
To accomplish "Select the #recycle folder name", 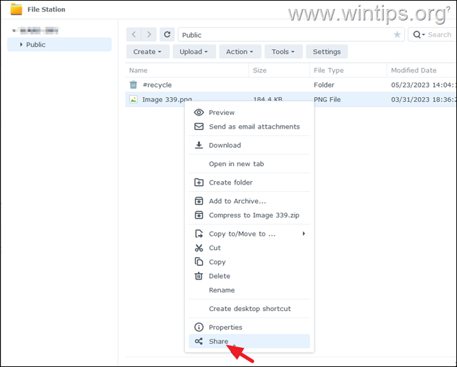I will click(157, 85).
